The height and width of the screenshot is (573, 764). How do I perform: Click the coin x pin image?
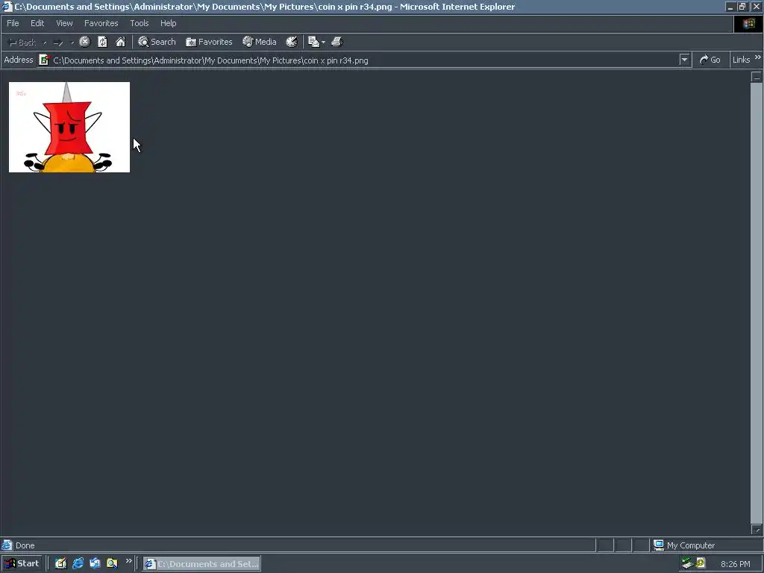(69, 127)
